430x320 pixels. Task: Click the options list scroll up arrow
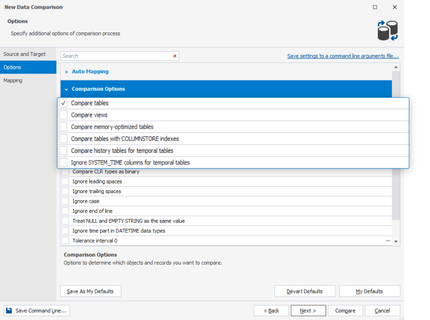coord(396,67)
